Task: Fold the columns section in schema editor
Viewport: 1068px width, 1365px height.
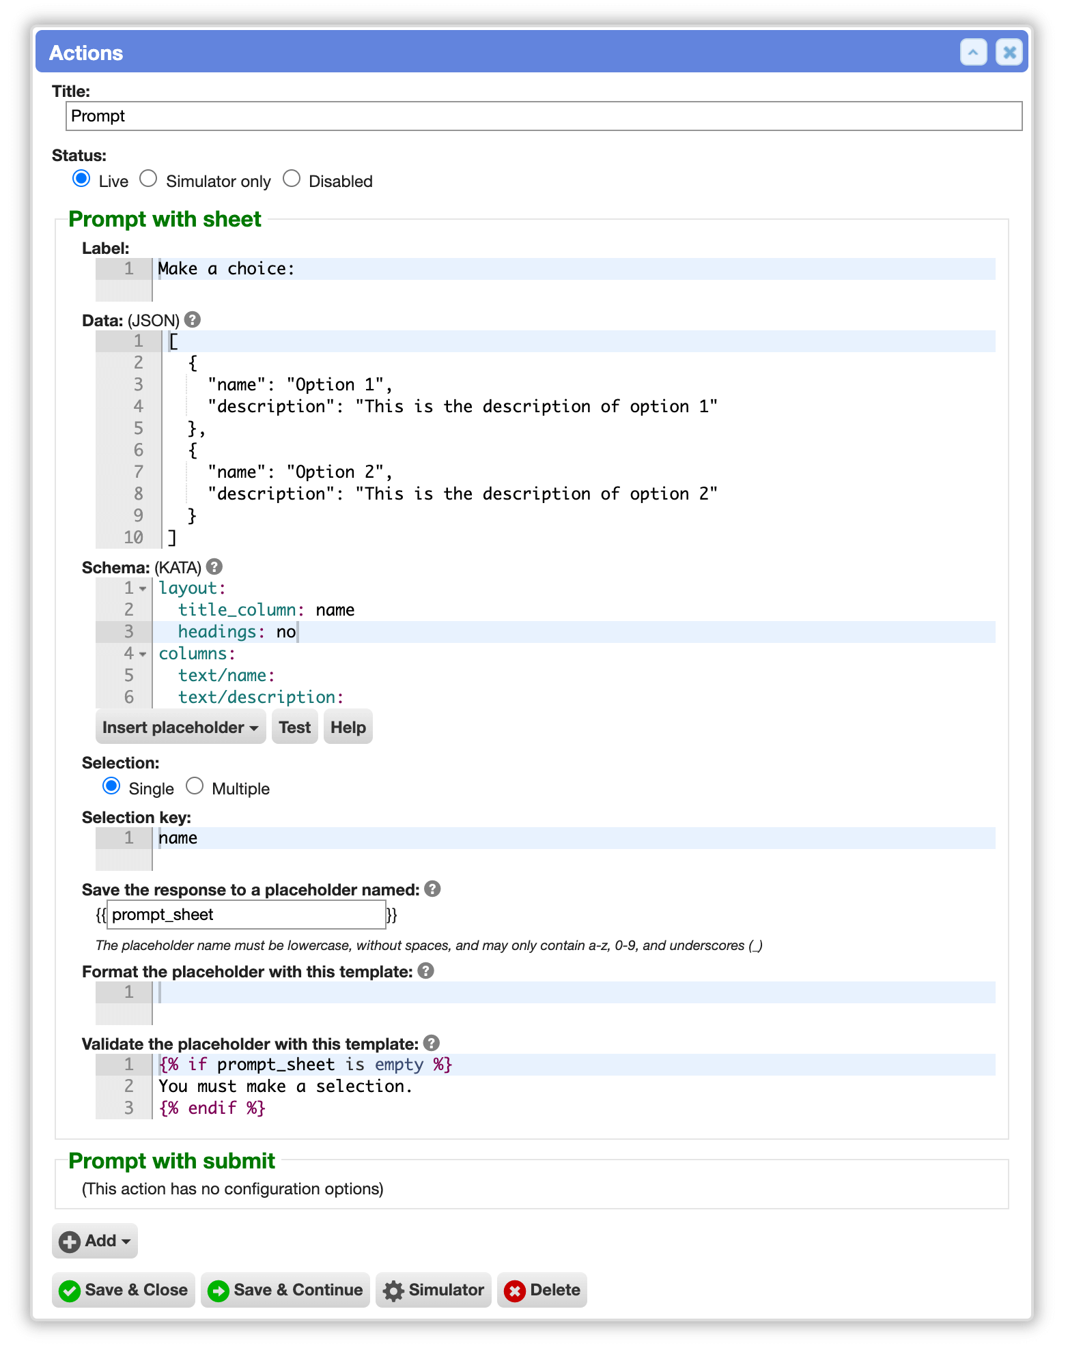Action: [143, 654]
